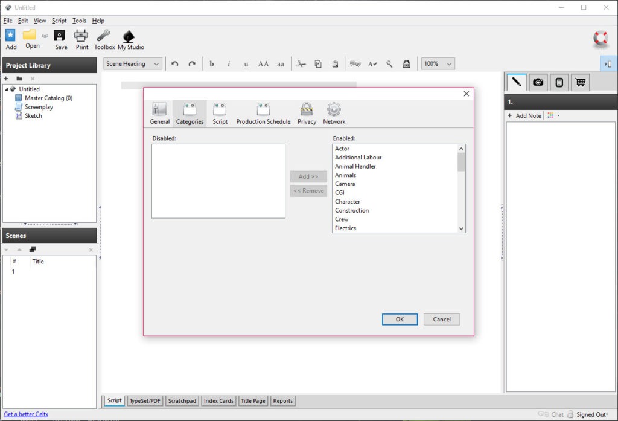The width and height of the screenshot is (618, 421).
Task: Click OK in the preferences dialog
Action: pos(400,319)
